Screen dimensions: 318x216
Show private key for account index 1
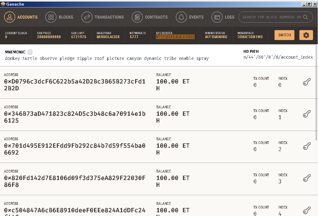pos(307,114)
